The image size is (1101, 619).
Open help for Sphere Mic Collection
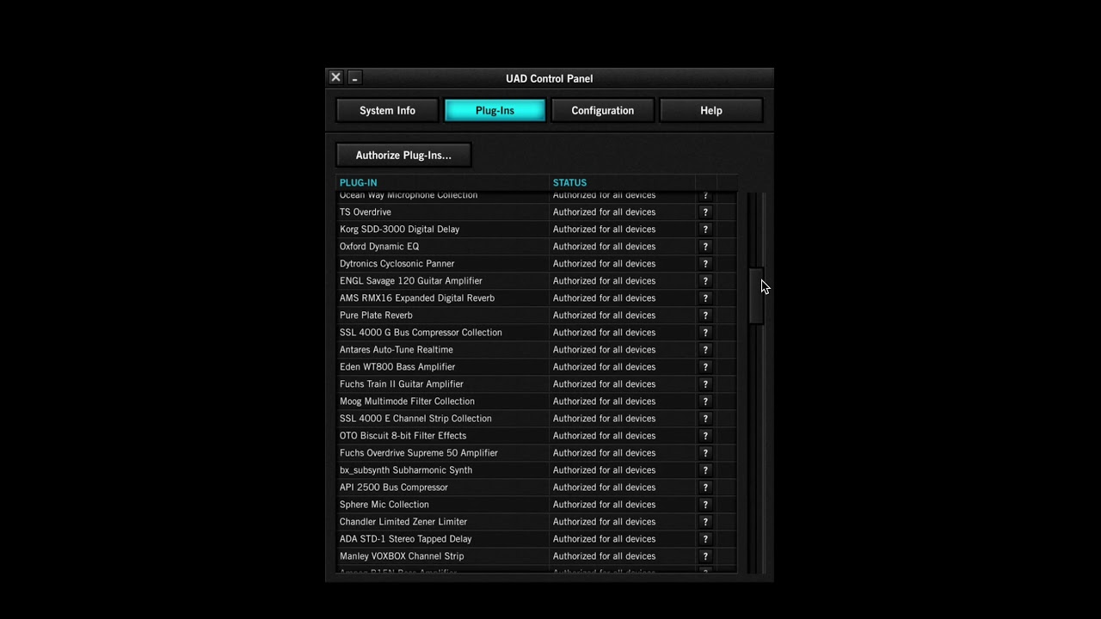coord(705,505)
